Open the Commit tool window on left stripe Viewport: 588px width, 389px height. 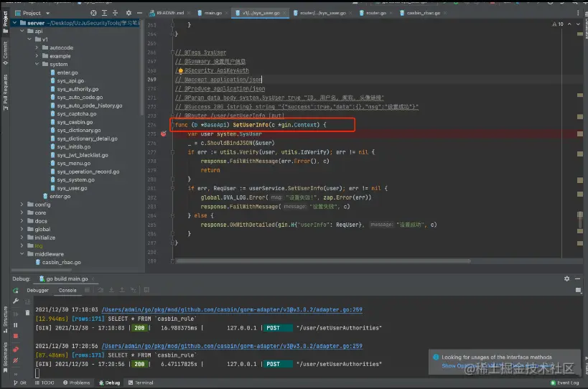click(x=5, y=53)
